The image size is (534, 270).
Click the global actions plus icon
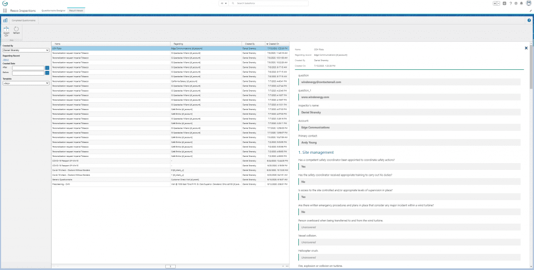(504, 4)
